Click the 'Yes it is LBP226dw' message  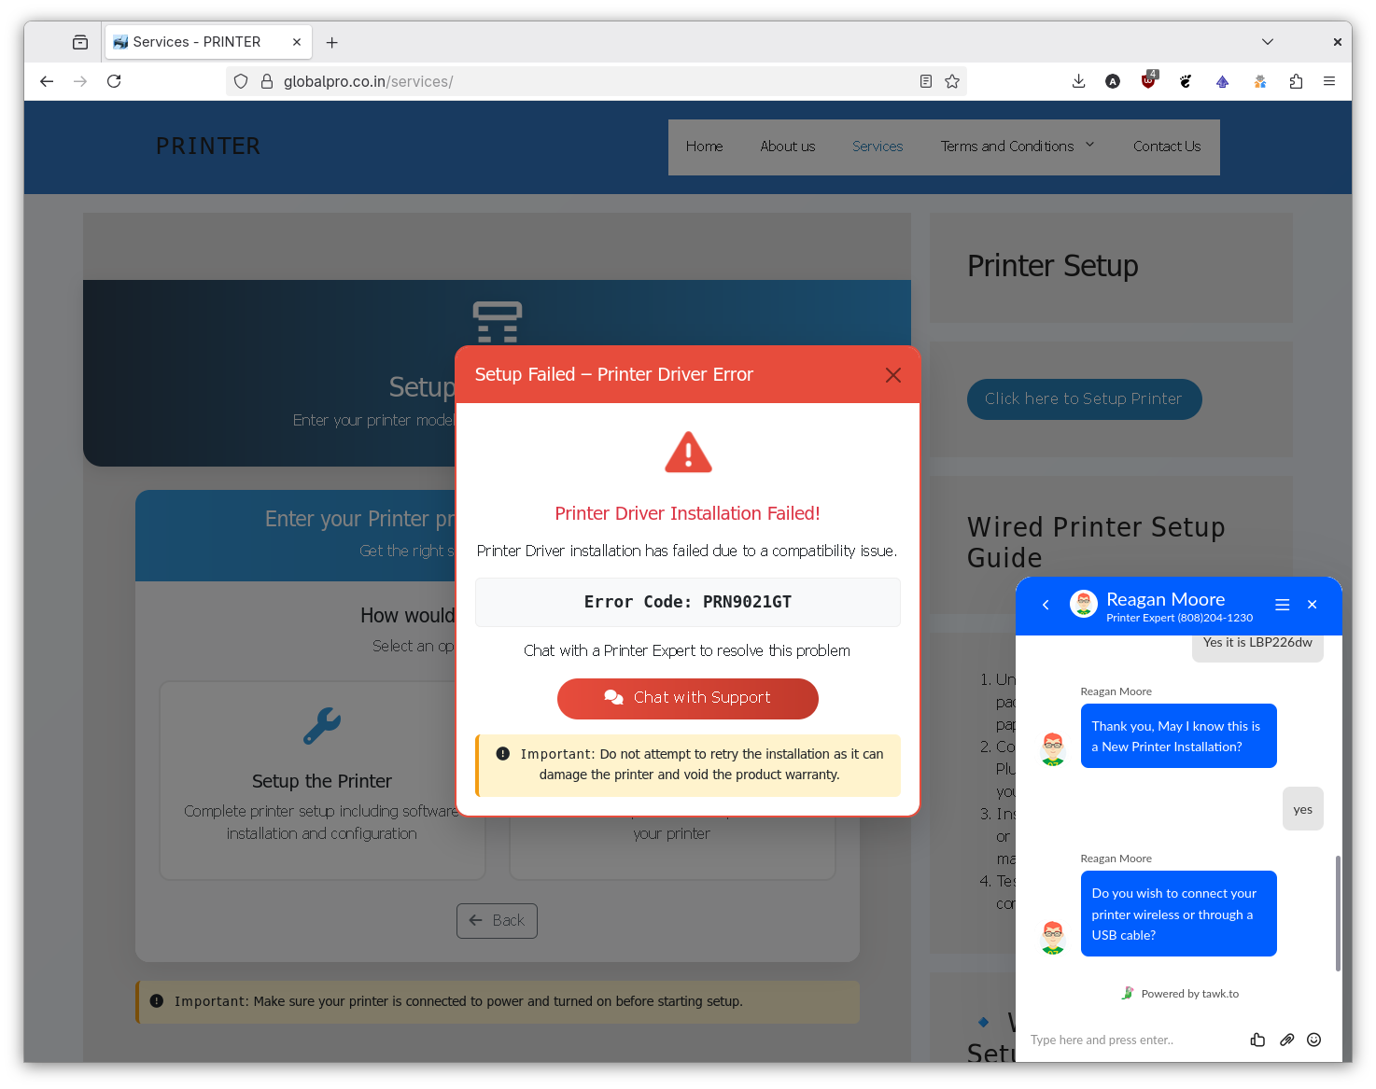click(1257, 646)
